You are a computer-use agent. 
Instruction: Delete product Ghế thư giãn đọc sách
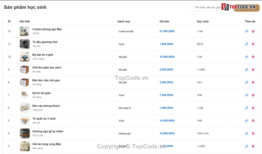pyautogui.click(x=253, y=70)
